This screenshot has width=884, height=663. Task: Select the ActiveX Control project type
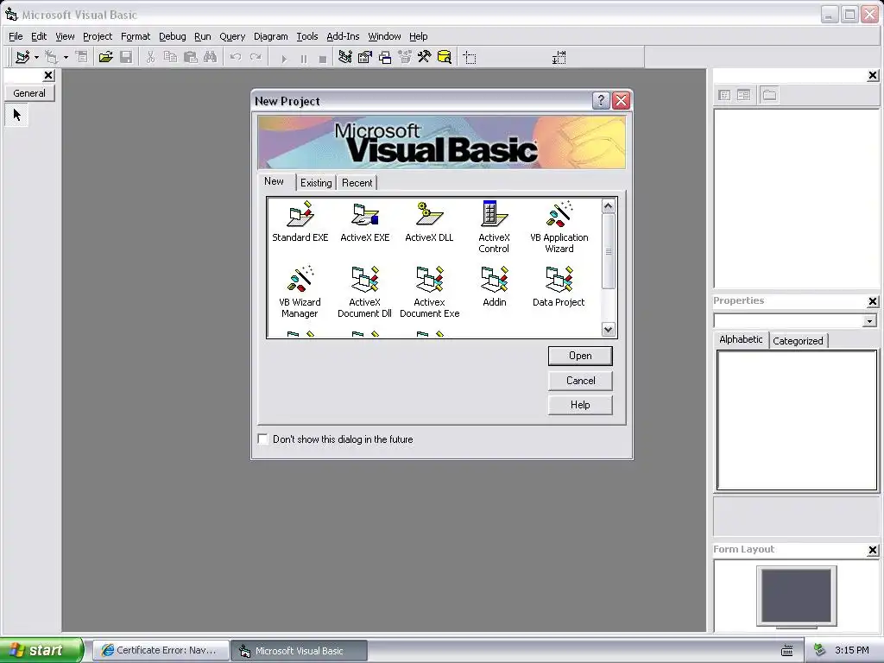494,227
